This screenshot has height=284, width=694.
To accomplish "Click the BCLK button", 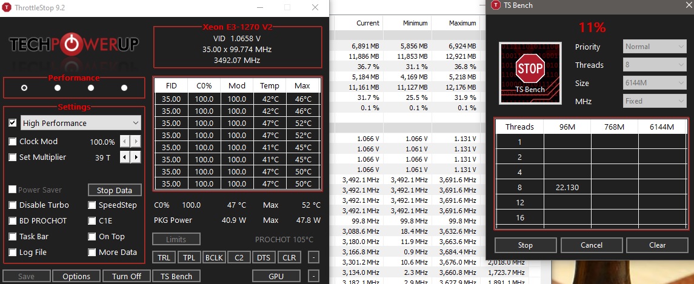I will pos(214,257).
